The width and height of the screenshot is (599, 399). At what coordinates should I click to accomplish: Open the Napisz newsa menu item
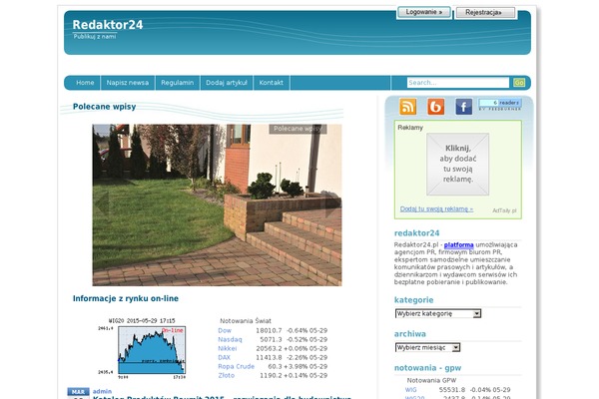tap(128, 83)
